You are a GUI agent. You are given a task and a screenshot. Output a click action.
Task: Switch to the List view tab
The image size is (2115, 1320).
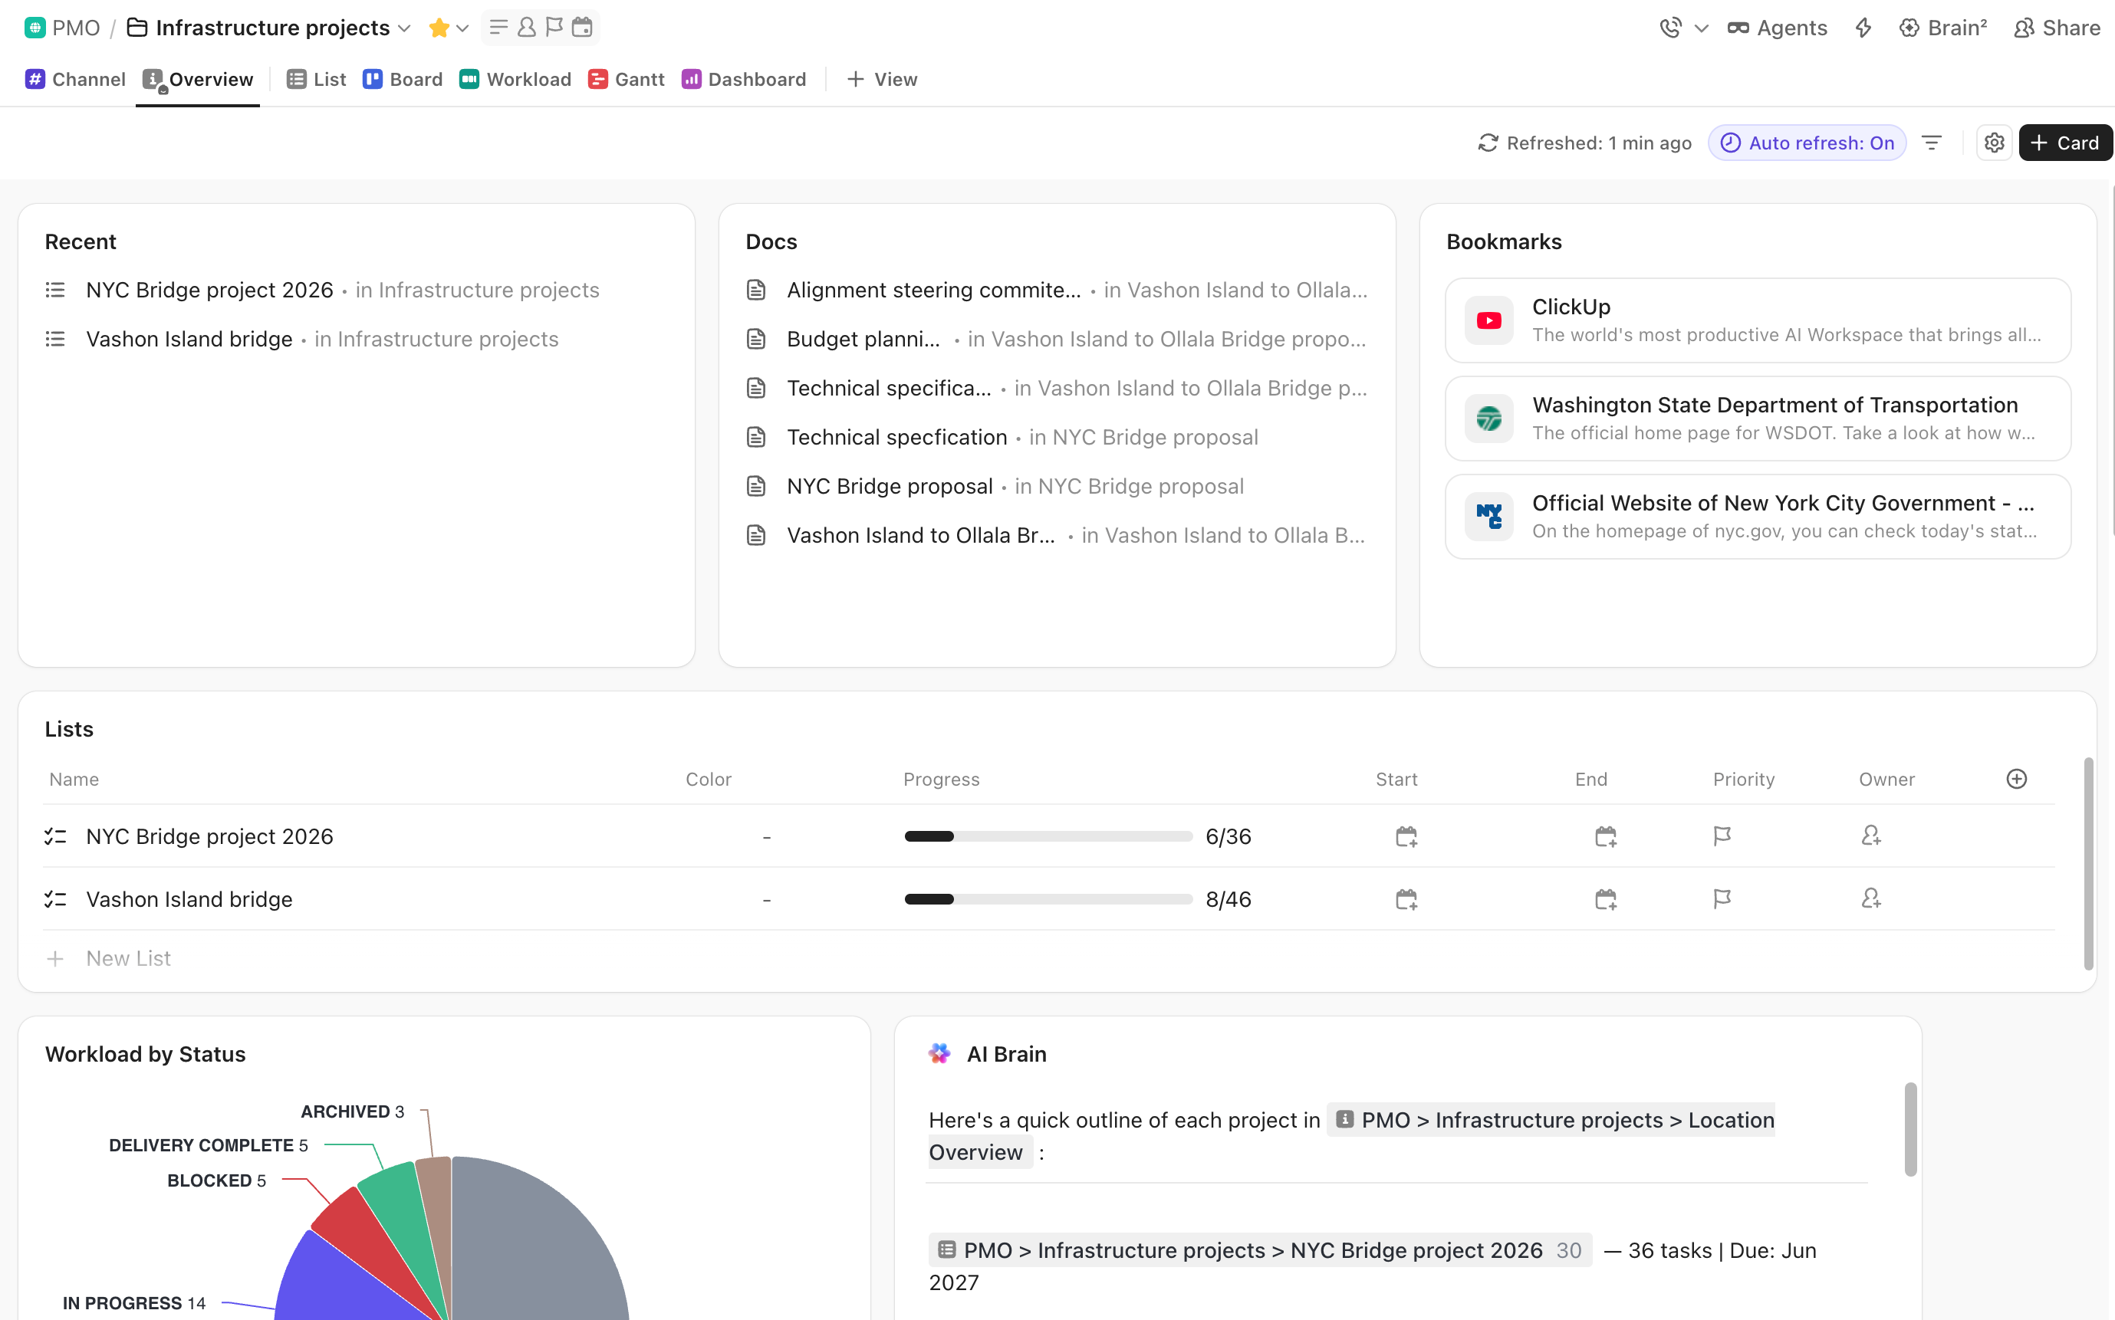tap(316, 80)
